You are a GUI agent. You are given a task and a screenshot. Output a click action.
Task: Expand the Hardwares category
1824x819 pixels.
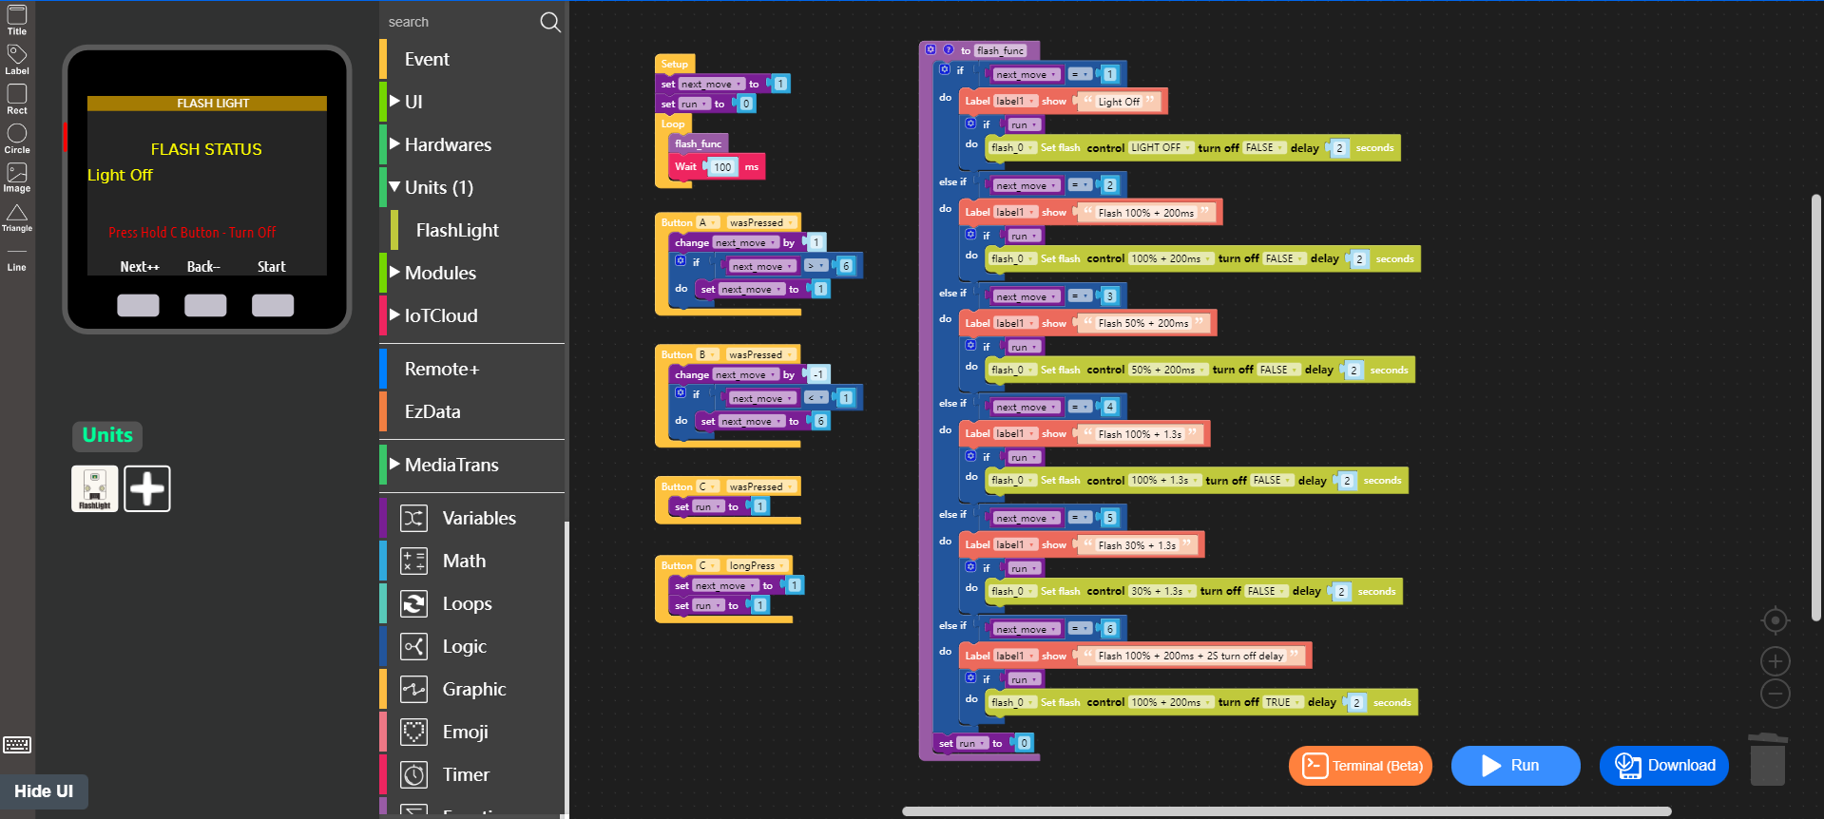(x=448, y=144)
